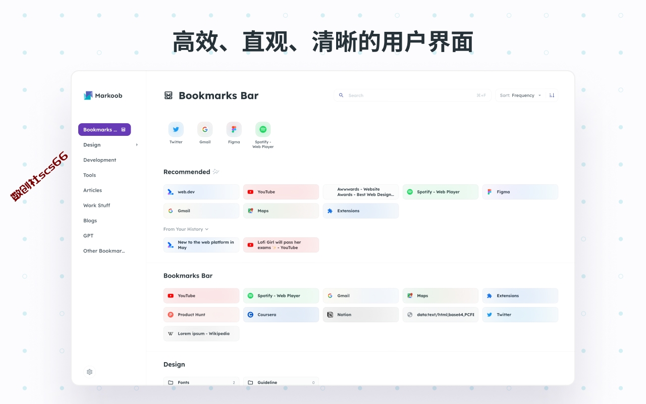Collapse the From Your History section
Screen dimensions: 646x404
point(186,229)
